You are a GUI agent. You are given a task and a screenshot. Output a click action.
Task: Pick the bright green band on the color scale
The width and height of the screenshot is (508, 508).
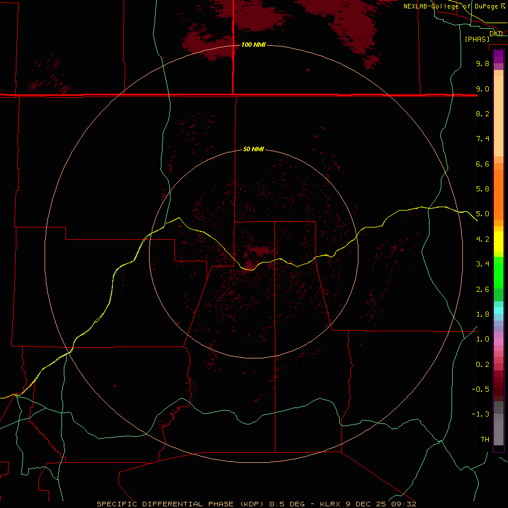(x=498, y=272)
